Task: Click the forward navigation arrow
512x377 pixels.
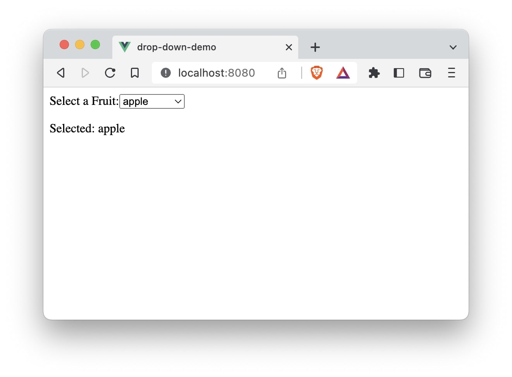Action: point(85,73)
